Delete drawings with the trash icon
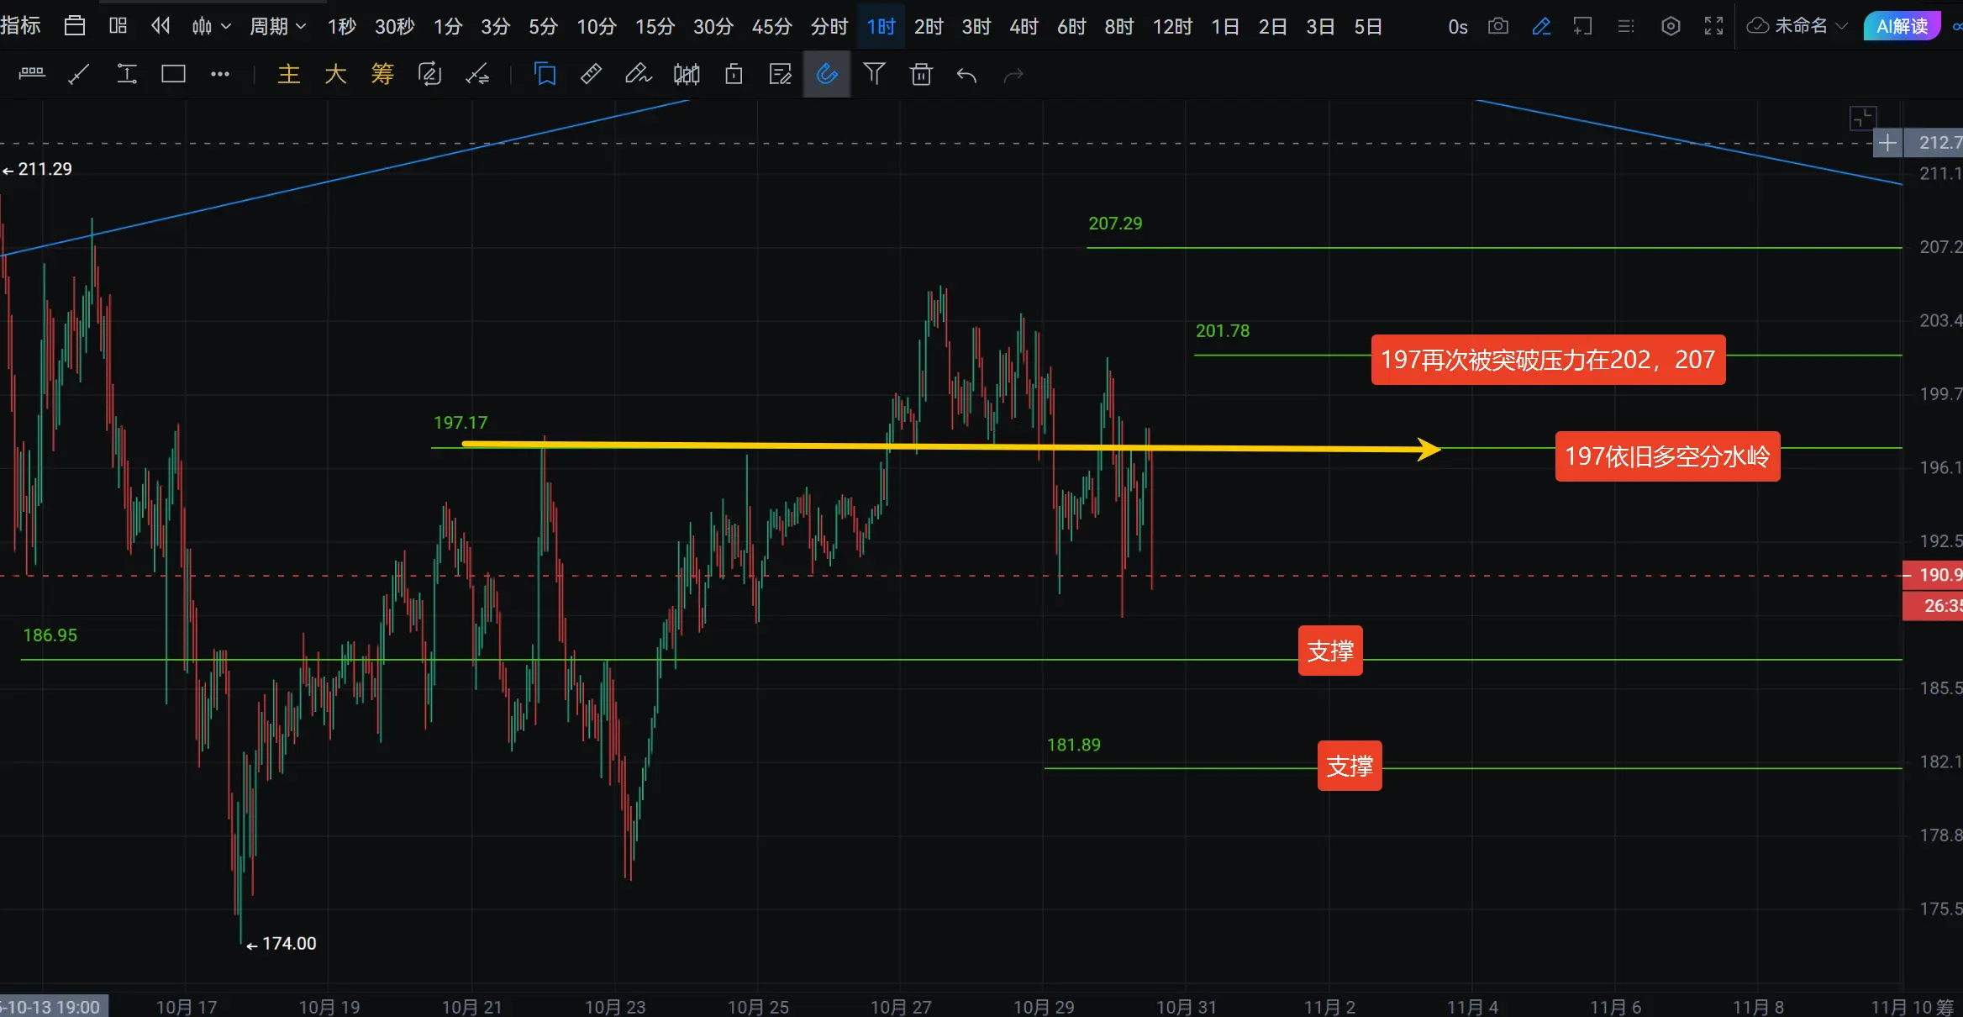 pyautogui.click(x=921, y=75)
